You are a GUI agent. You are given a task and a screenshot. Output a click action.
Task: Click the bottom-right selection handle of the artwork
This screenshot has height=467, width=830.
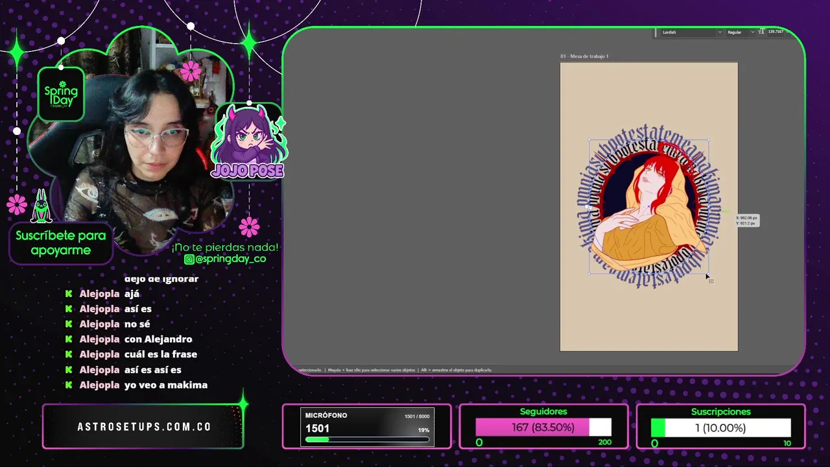[x=707, y=273]
